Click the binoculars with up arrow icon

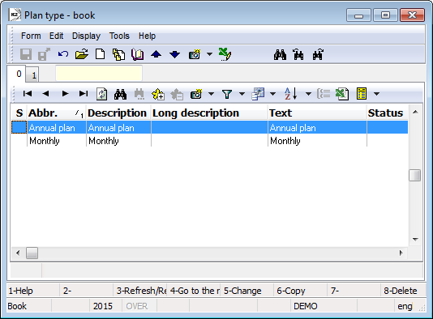(x=298, y=54)
